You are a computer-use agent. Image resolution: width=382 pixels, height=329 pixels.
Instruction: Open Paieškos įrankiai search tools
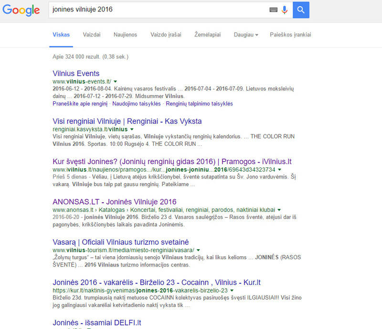[x=290, y=34]
